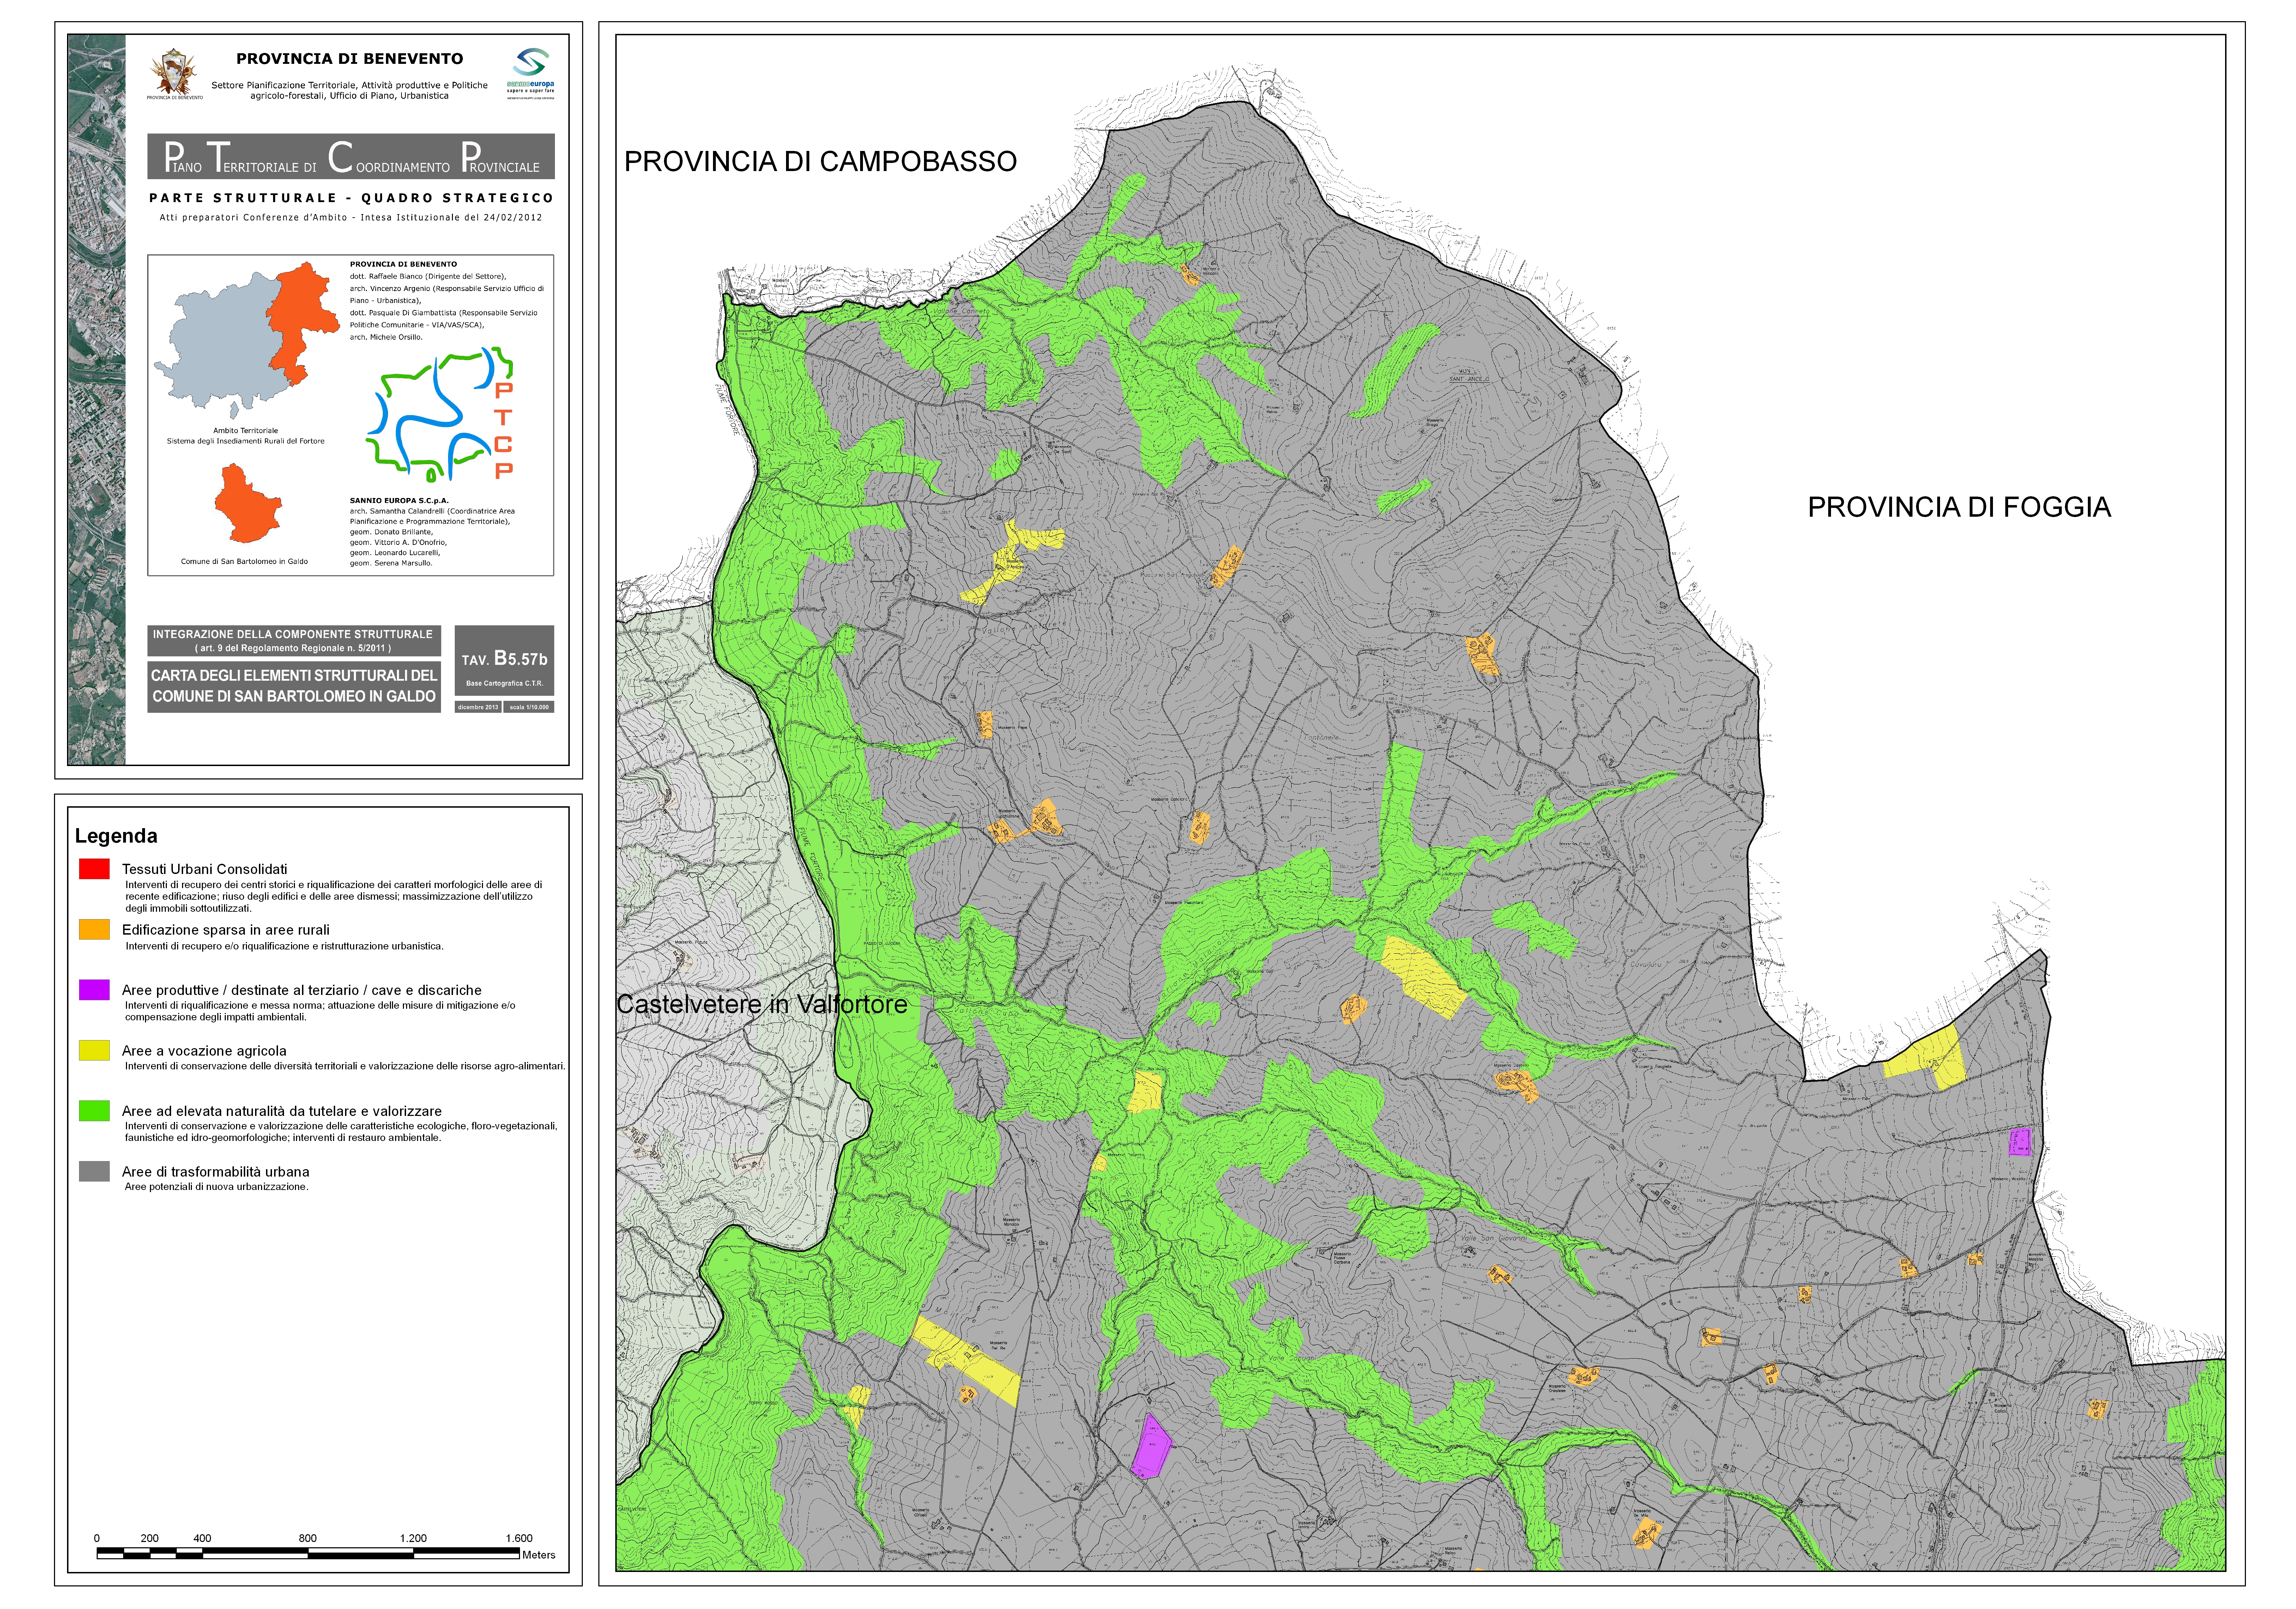Click the orange Edificazione sparsa swatch
The height and width of the screenshot is (1609, 2296).
coord(94,929)
